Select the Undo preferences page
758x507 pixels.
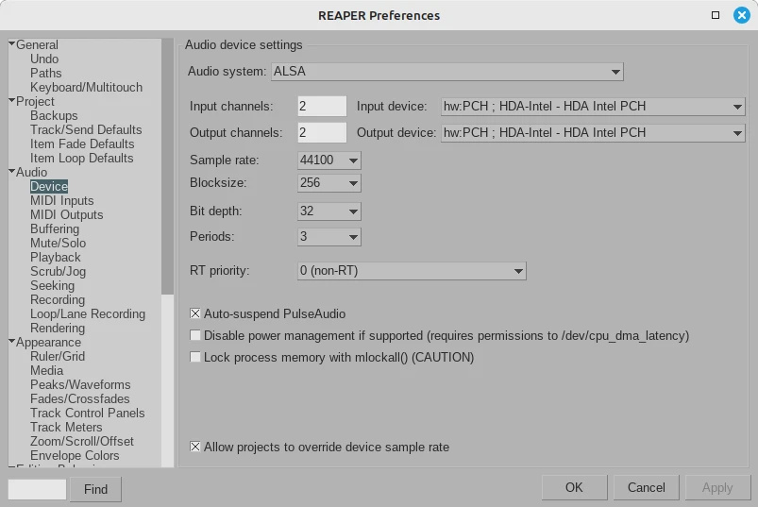(44, 59)
